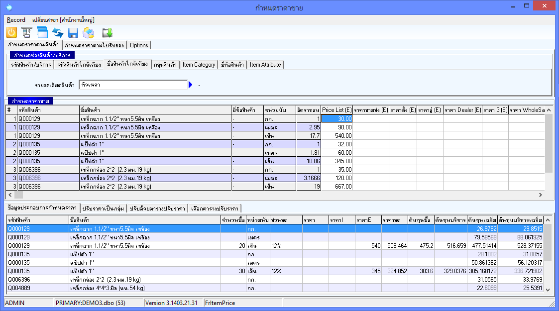This screenshot has height=311, width=559.
Task: Click the รายละเอียดสินค้า text input field
Action: 133,85
